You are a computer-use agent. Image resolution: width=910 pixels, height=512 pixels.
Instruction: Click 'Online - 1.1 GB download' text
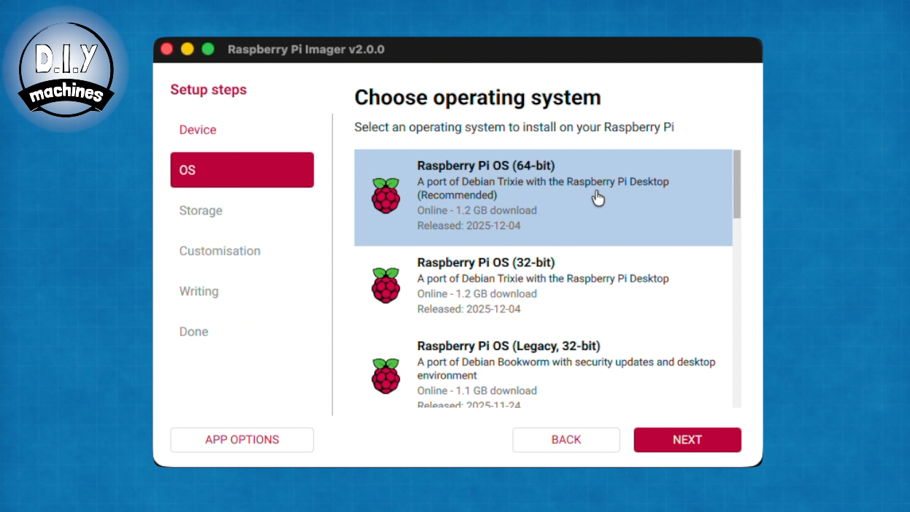477,391
